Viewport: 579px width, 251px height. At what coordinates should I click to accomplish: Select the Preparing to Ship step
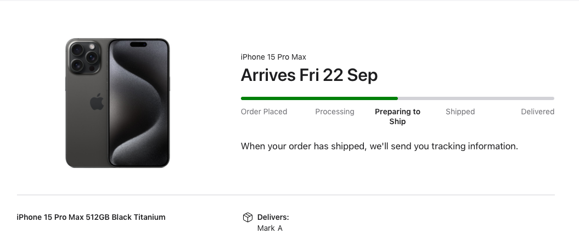coord(397,116)
